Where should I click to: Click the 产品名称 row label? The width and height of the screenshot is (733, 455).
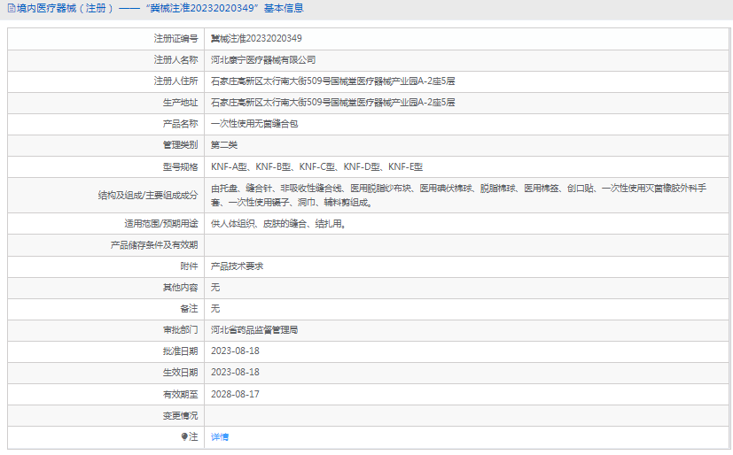tap(181, 124)
